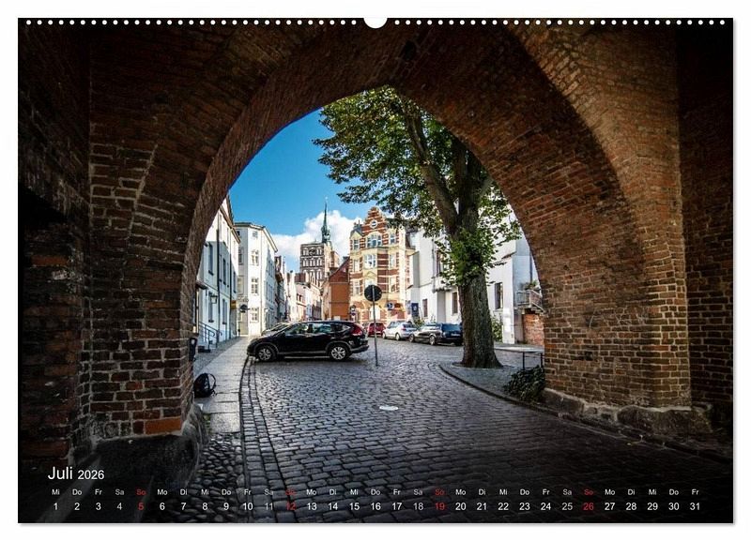
Task: Select date 16 in the calendar
Action: coord(375,506)
